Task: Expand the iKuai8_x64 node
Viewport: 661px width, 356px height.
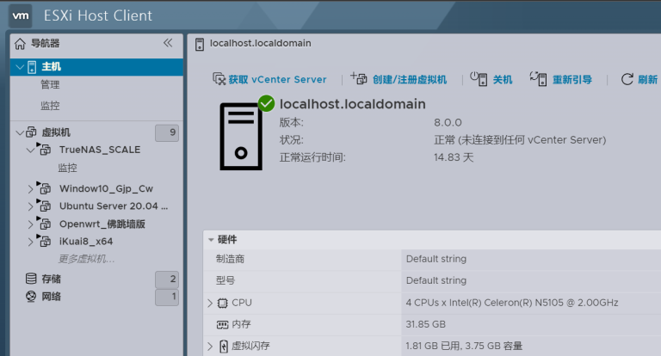Action: click(30, 242)
